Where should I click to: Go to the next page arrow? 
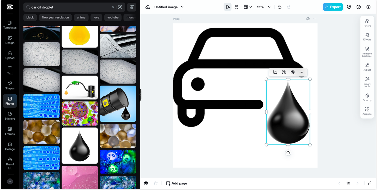[x=358, y=184]
